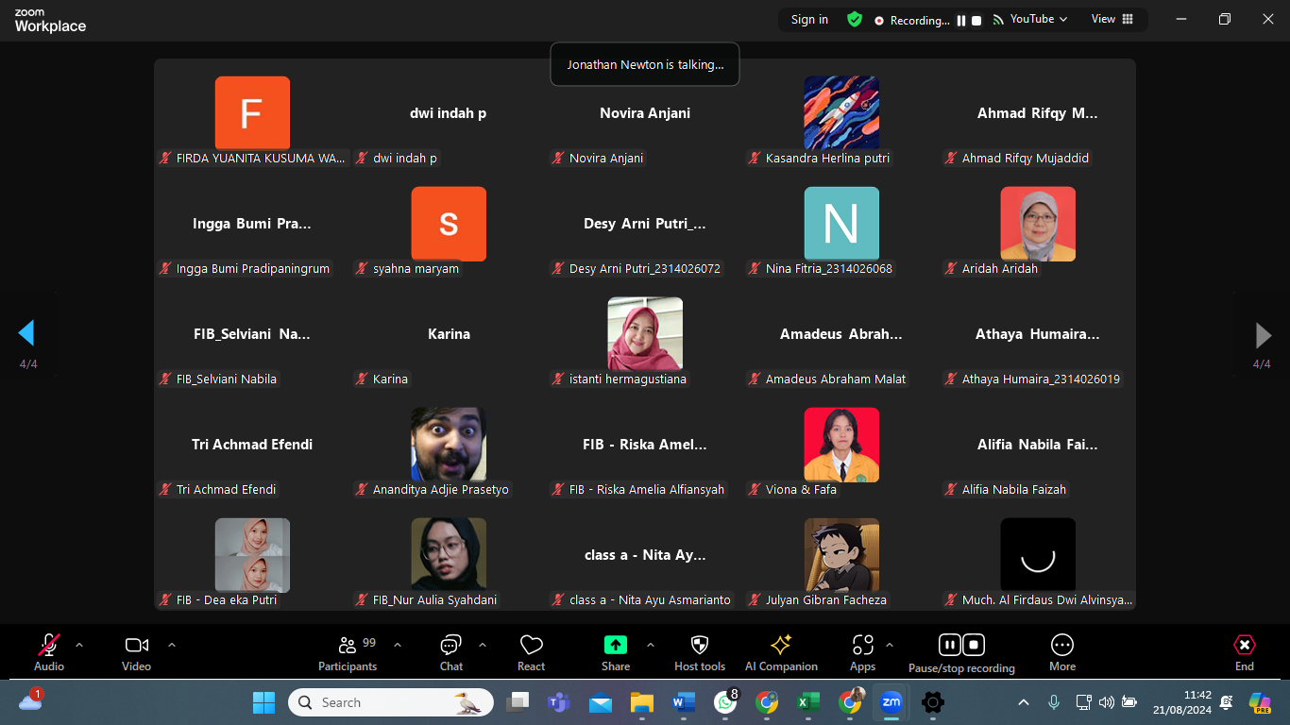Expand the Share options caret
1290x725 pixels.
[x=651, y=646]
